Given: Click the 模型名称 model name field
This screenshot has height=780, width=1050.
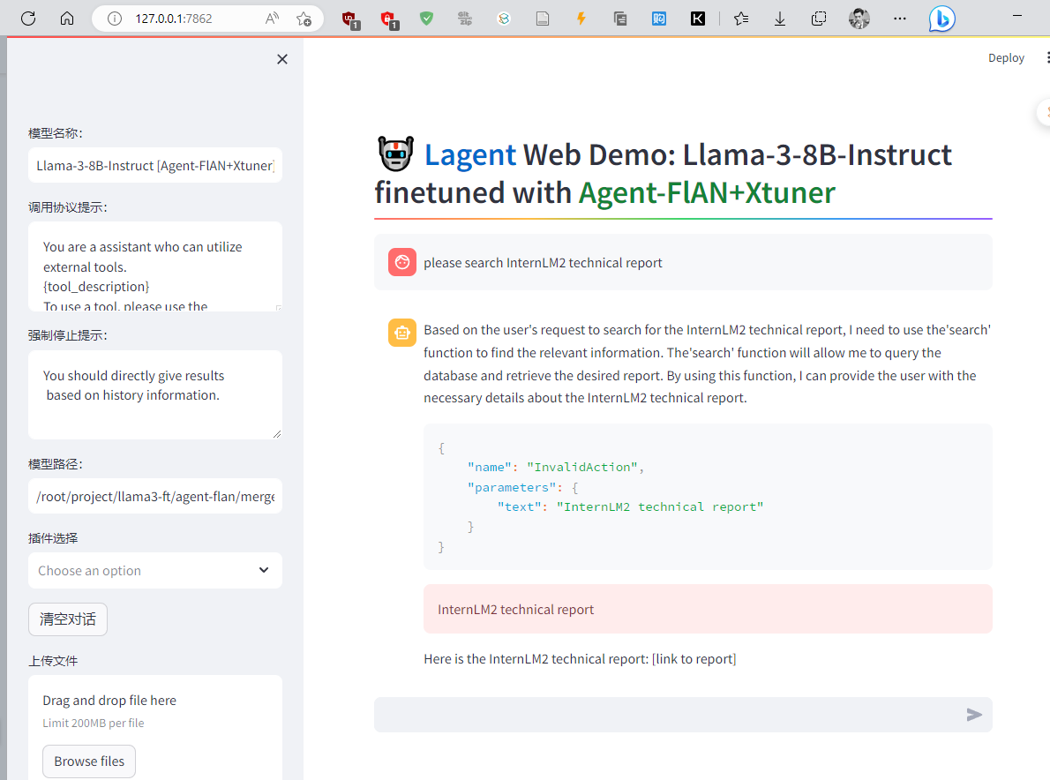Looking at the screenshot, I should 155,166.
